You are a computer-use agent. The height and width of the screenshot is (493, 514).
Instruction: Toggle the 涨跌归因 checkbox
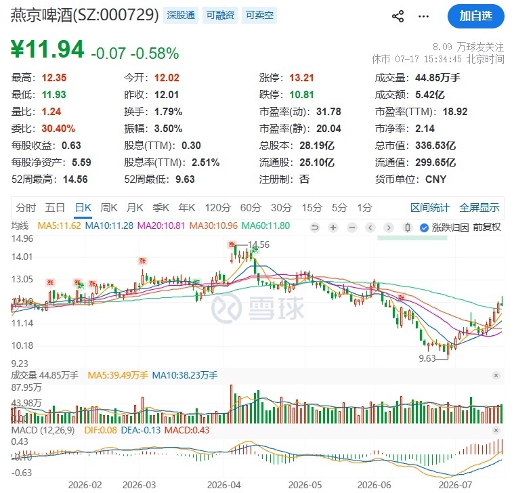(424, 228)
